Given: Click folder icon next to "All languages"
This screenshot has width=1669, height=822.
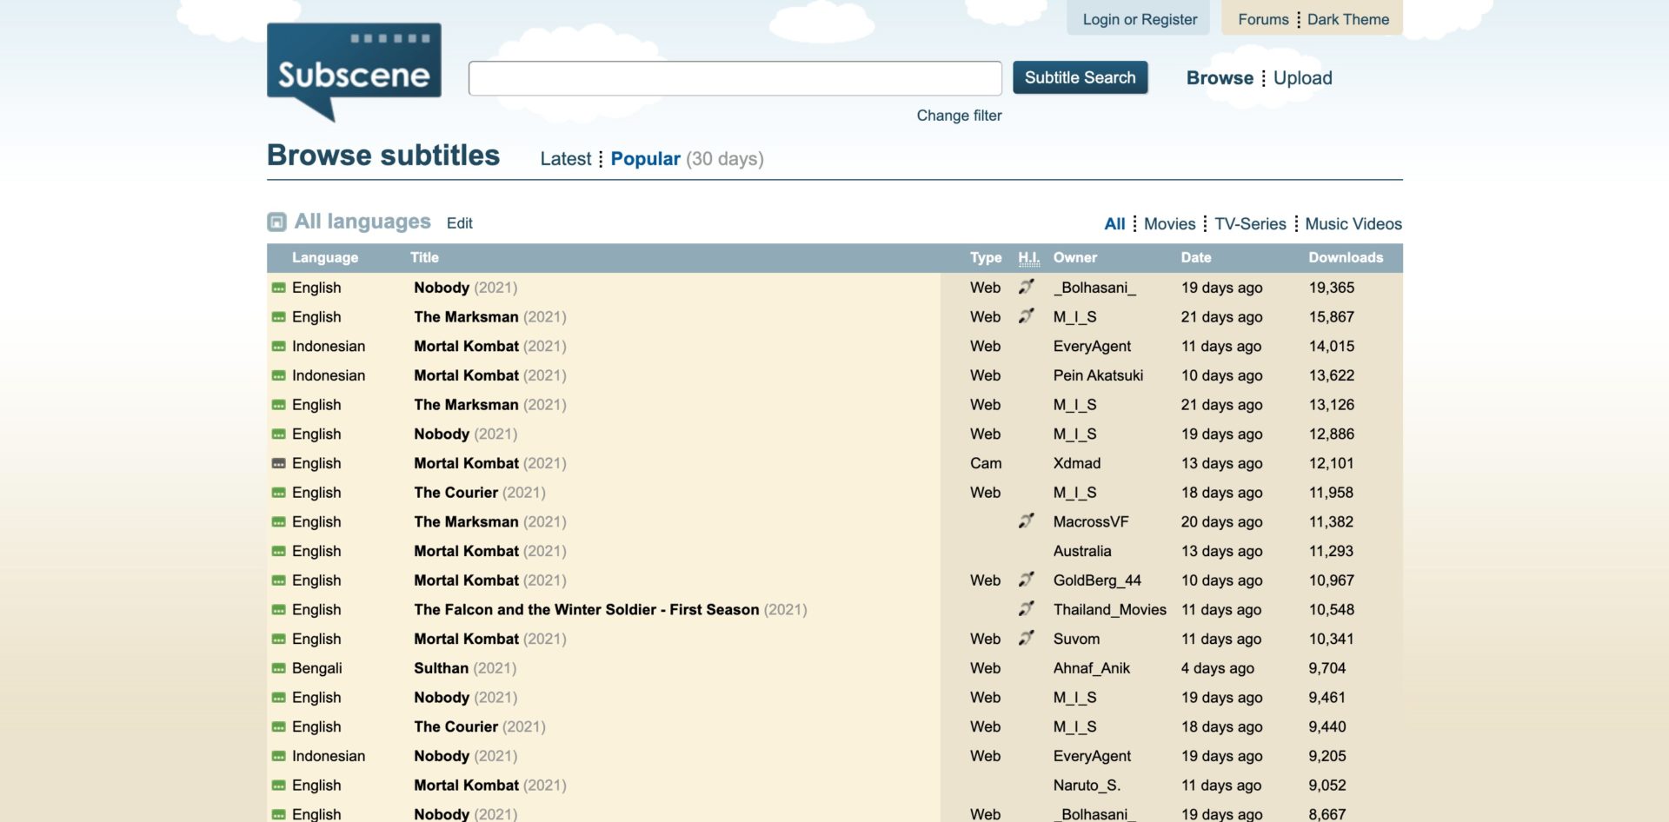Looking at the screenshot, I should click(x=276, y=222).
